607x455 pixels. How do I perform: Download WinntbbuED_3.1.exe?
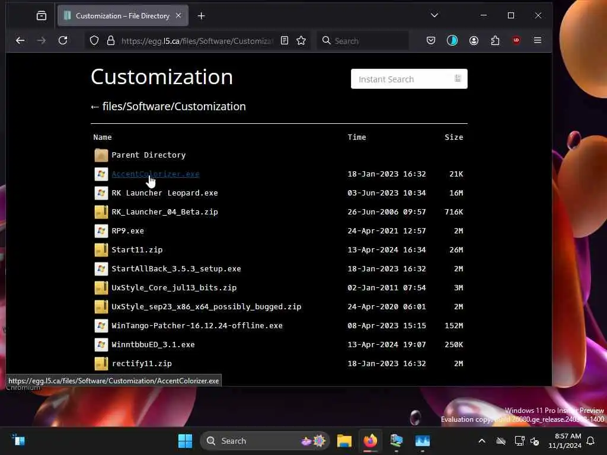pos(153,345)
